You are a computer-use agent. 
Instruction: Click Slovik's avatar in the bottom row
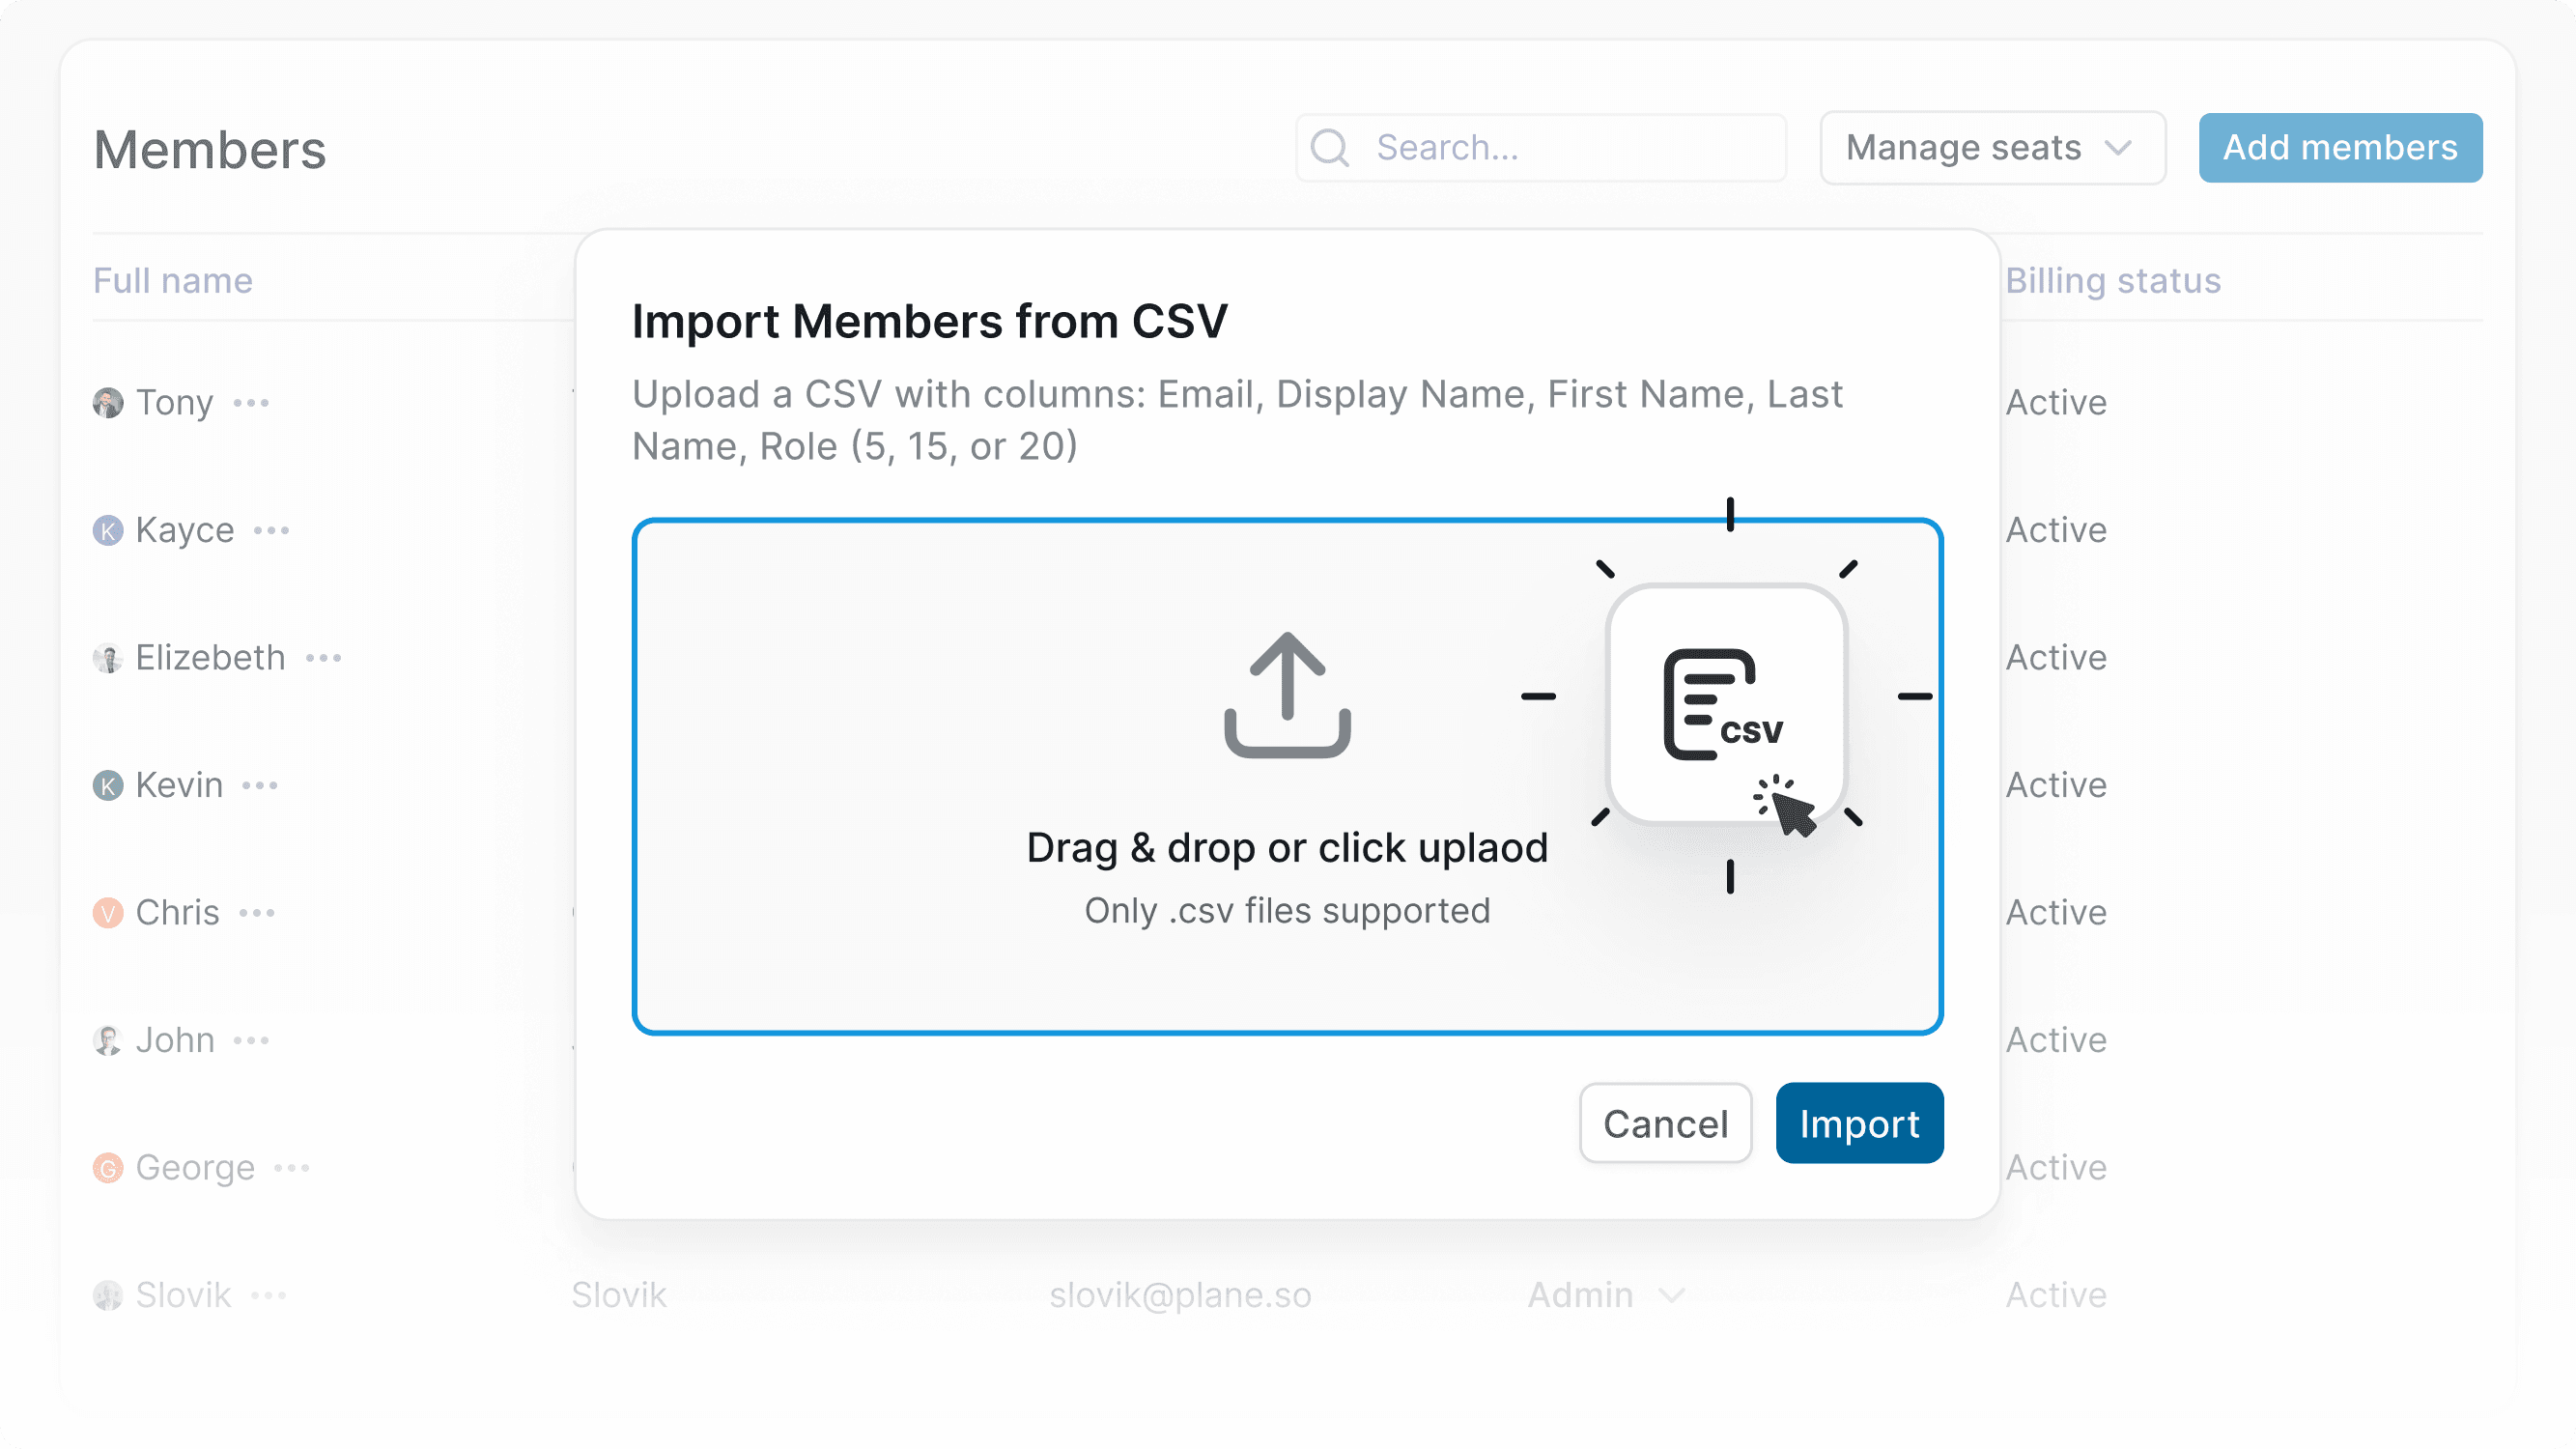108,1294
